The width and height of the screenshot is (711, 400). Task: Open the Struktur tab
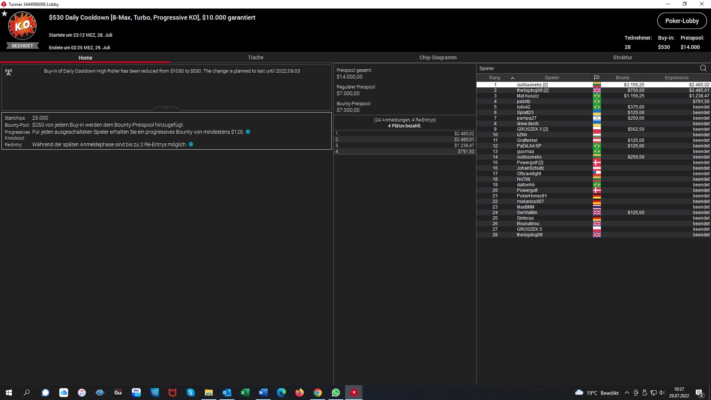click(622, 57)
